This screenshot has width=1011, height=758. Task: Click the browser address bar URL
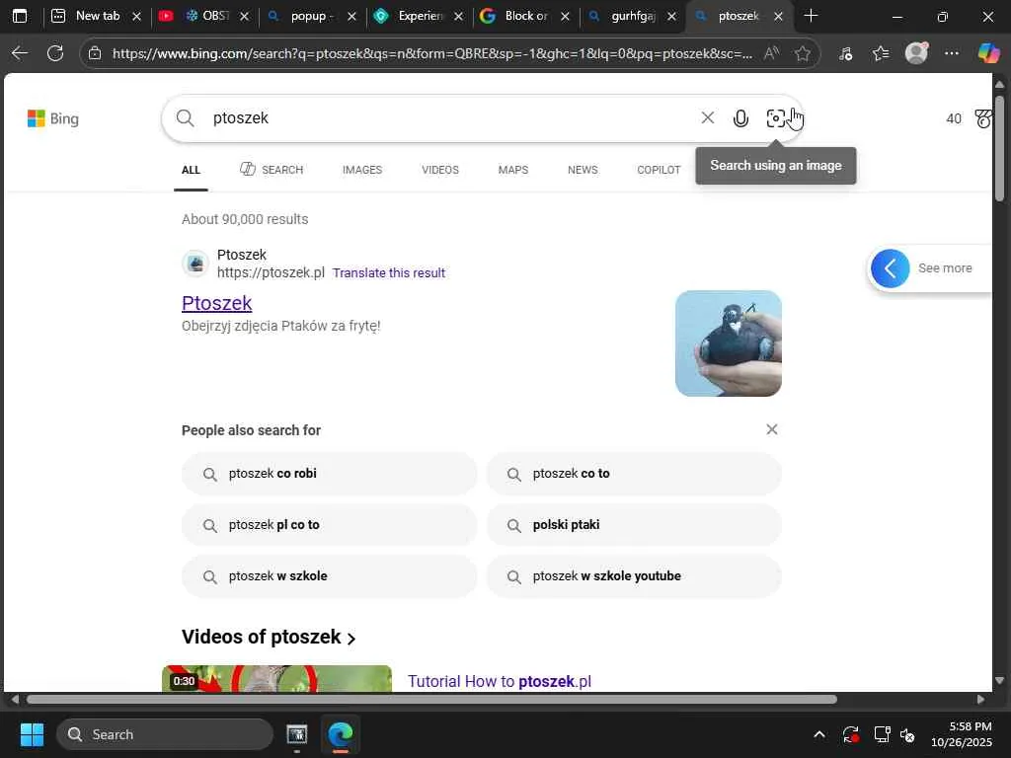(x=432, y=53)
